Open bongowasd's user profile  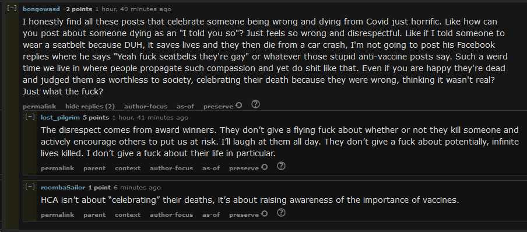[x=41, y=9]
